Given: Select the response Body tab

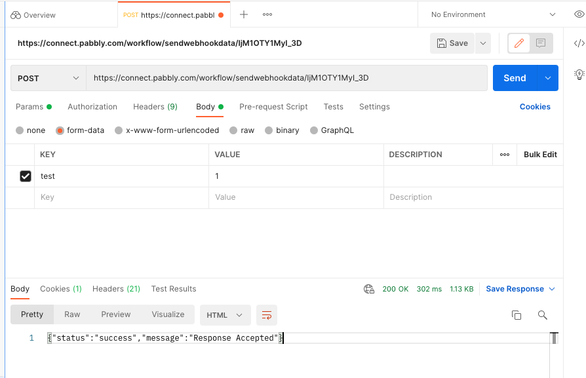Looking at the screenshot, I should pos(20,289).
